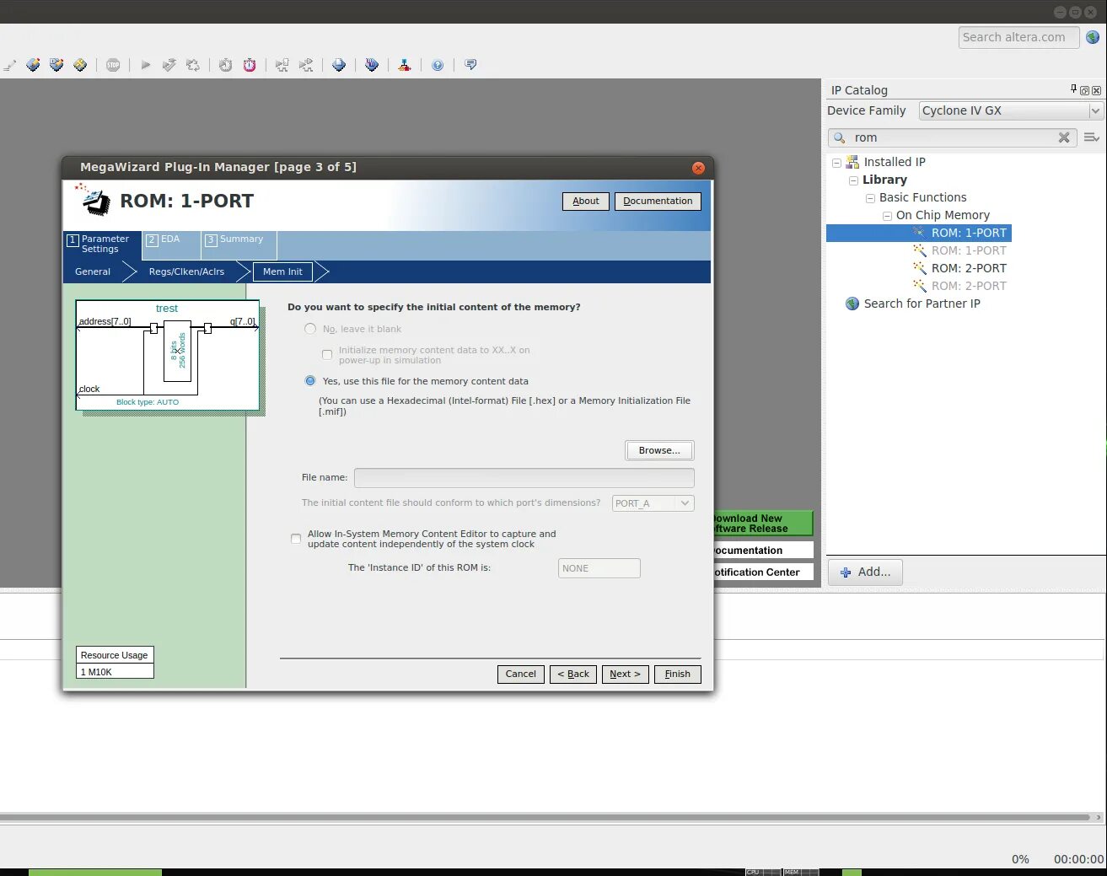Go to the Mem Init step
Image resolution: width=1107 pixels, height=876 pixels.
click(282, 271)
